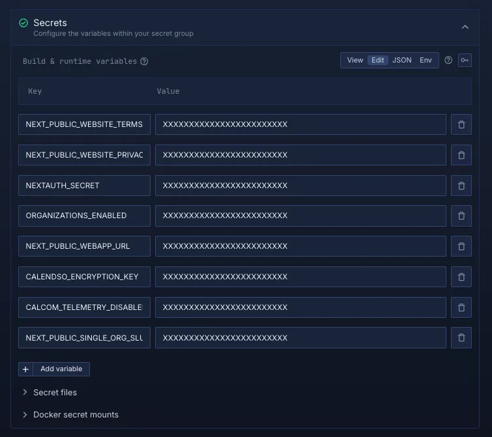The width and height of the screenshot is (492, 437).
Task: Click the Value column header
Action: [x=168, y=91]
